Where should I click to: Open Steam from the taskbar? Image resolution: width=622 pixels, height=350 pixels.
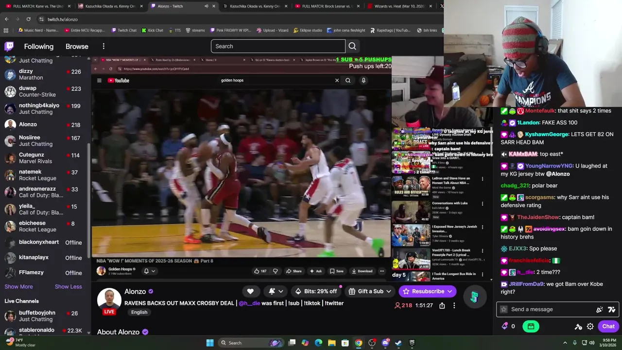pyautogui.click(x=398, y=343)
